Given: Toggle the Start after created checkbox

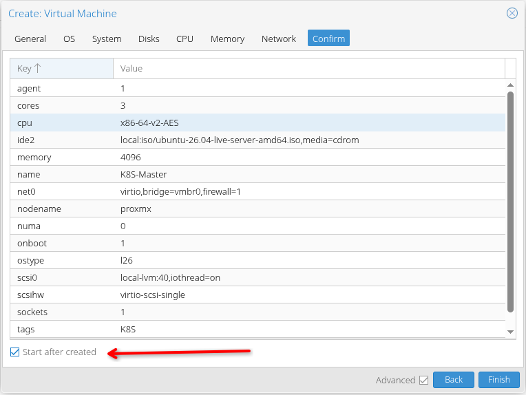Looking at the screenshot, I should pyautogui.click(x=14, y=352).
